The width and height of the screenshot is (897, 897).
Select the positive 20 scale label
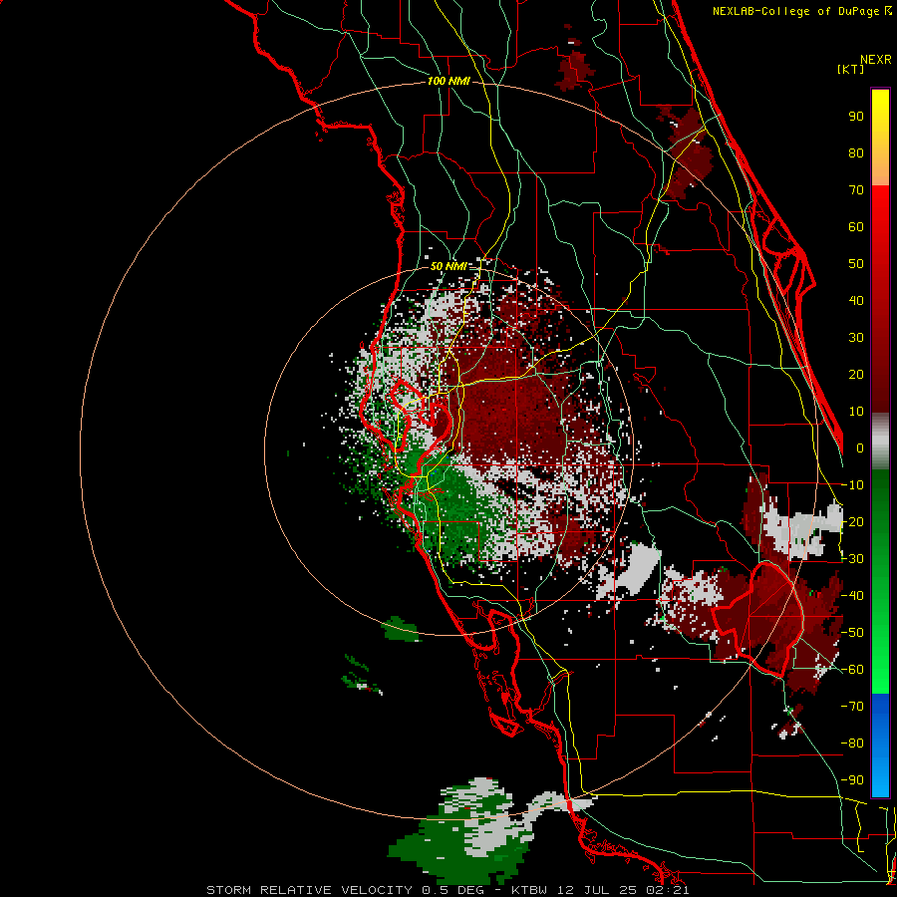856,375
